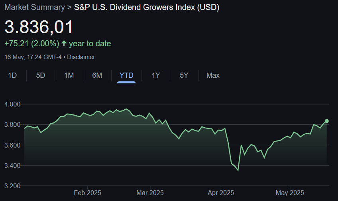Click the 16 May, 17:24 GMT-4 timestamp

(33, 57)
